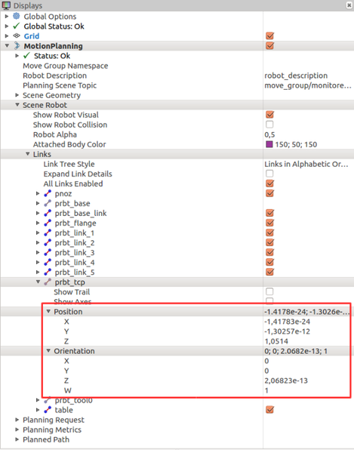Edit the Position Z value field
354x450 pixels.
[x=308, y=341]
